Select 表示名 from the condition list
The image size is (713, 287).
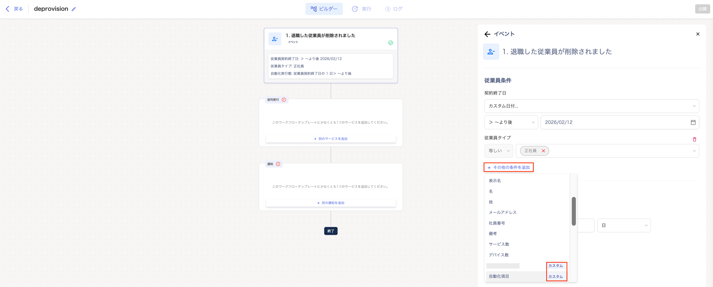527,181
